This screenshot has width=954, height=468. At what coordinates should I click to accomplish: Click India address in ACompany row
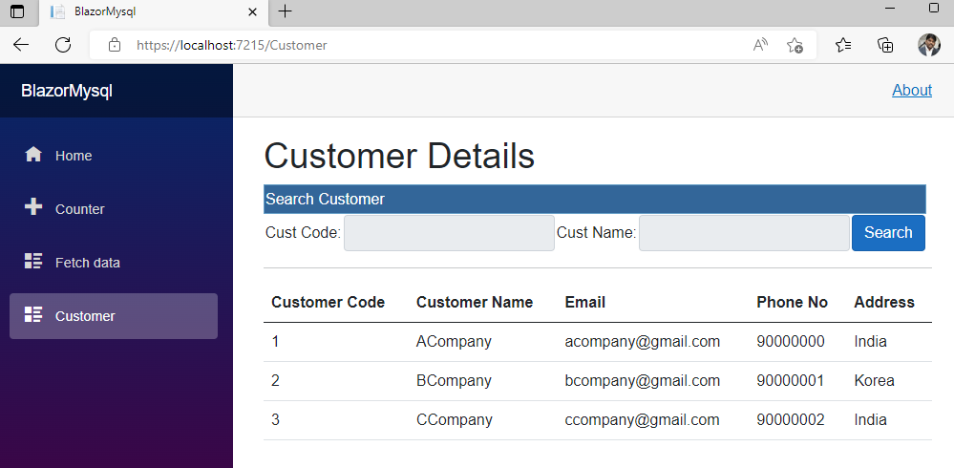tap(870, 341)
